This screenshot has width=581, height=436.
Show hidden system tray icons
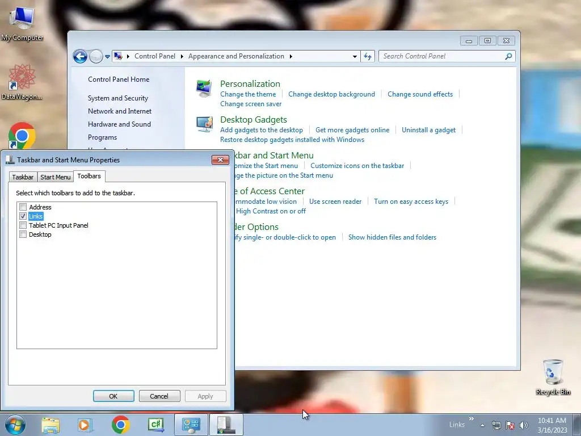pos(482,425)
